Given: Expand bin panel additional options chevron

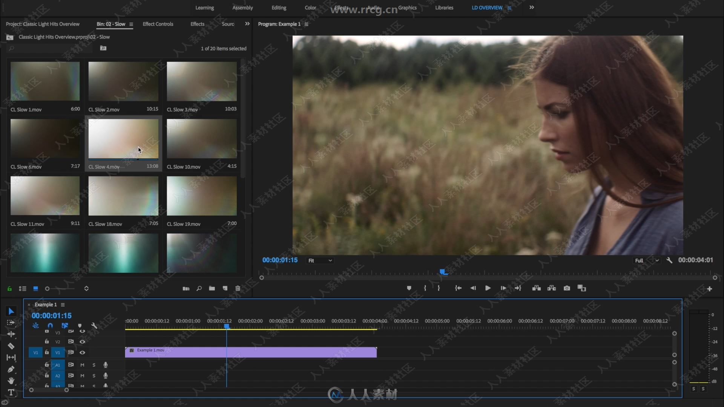Looking at the screenshot, I should [x=248, y=23].
